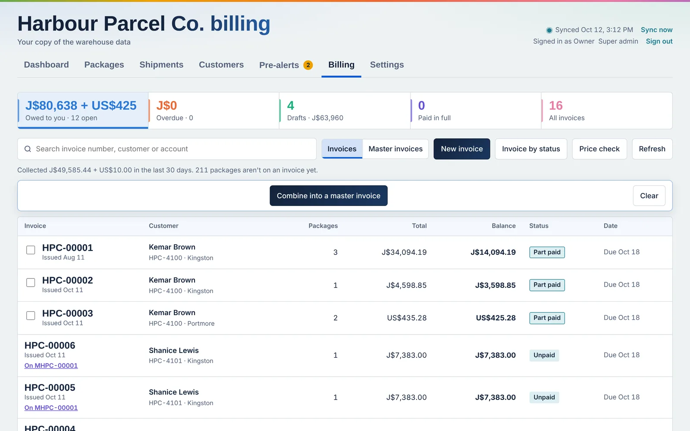Click the Pre-alerts badge showing 2
This screenshot has height=431, width=690.
pyautogui.click(x=308, y=65)
